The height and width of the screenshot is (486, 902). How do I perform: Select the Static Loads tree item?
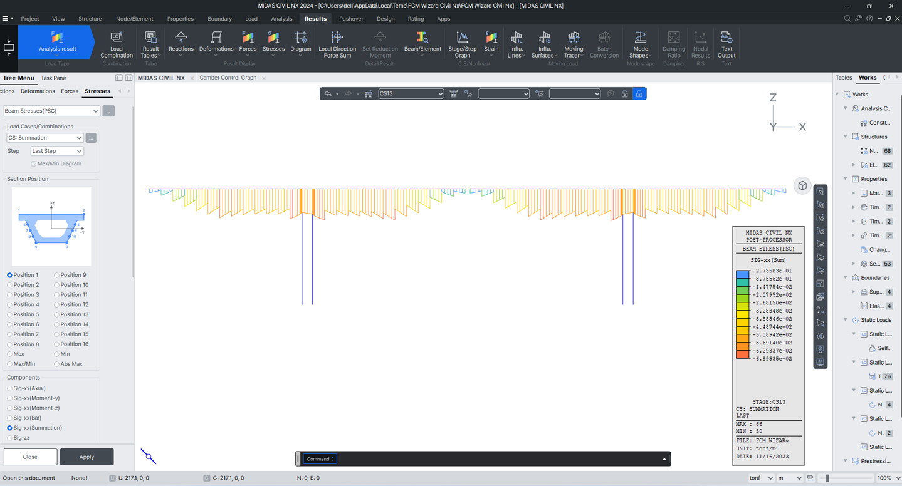pyautogui.click(x=876, y=320)
